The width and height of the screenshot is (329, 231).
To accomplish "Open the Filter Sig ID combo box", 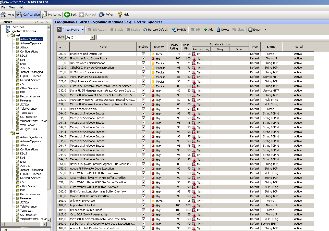I will click(x=80, y=37).
